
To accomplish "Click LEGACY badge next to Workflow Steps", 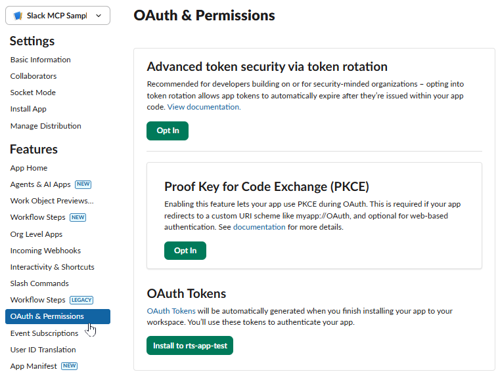I will coord(81,300).
